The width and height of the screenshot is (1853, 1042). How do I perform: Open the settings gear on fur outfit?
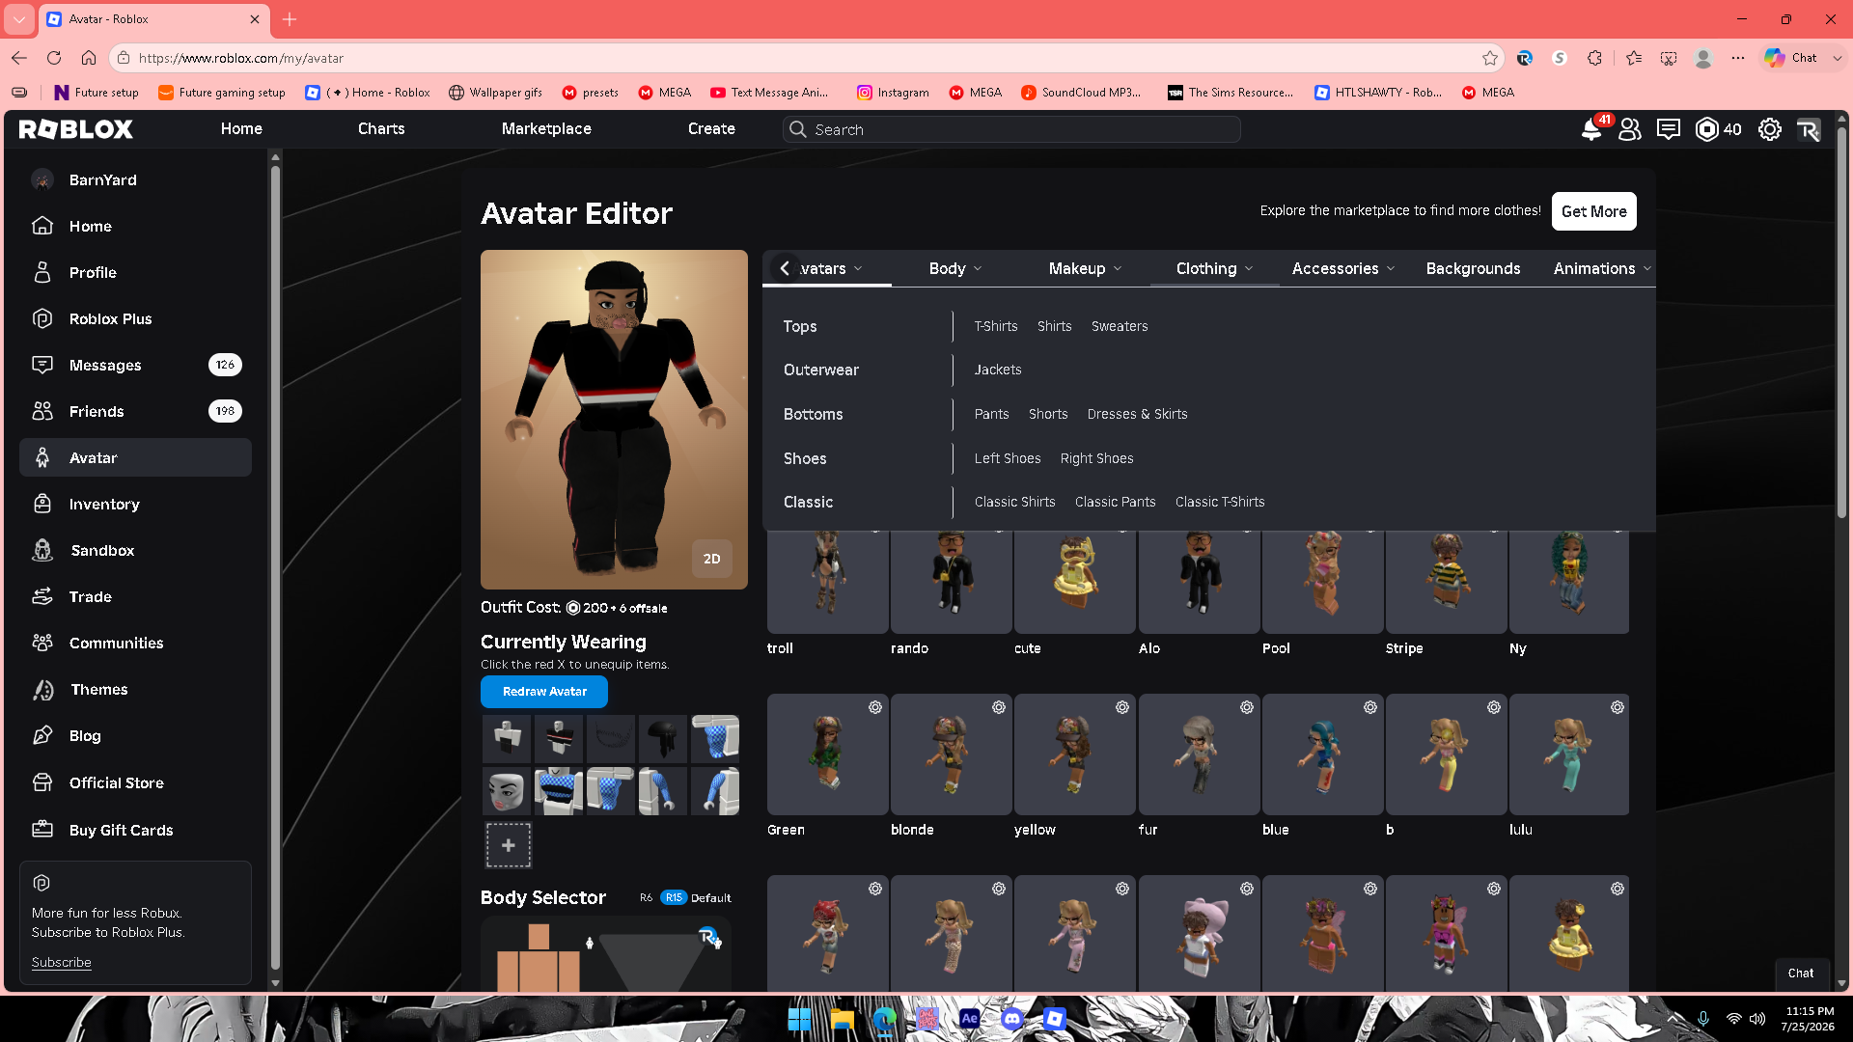[1247, 707]
